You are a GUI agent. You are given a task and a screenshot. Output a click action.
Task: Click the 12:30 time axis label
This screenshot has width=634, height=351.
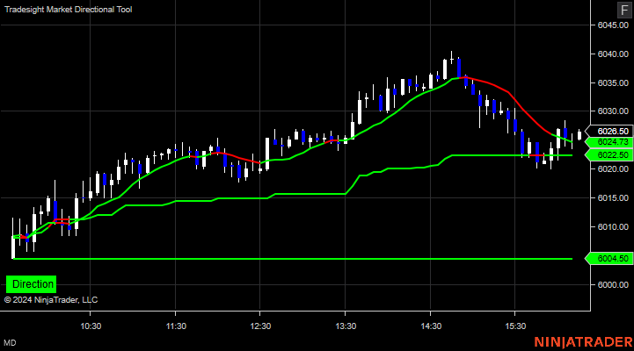tap(260, 326)
